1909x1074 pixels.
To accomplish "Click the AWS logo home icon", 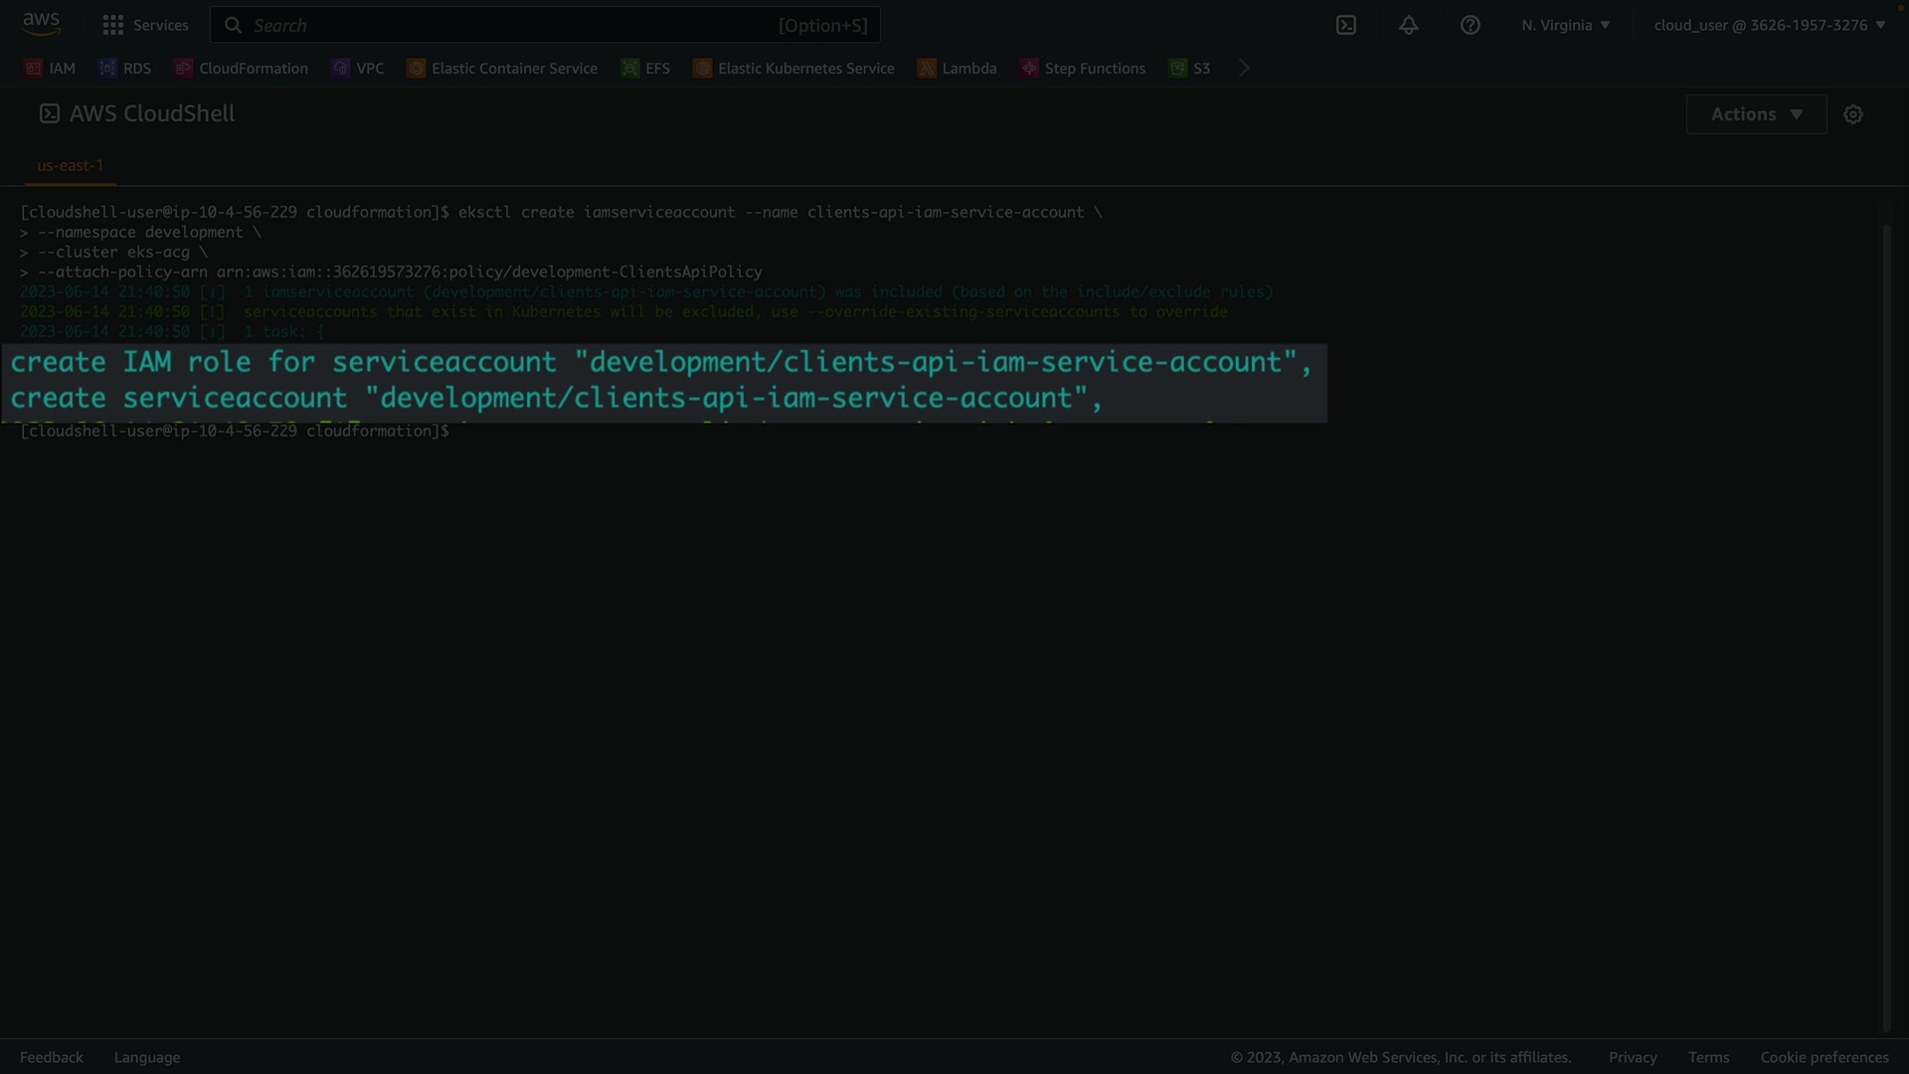I will coord(41,24).
